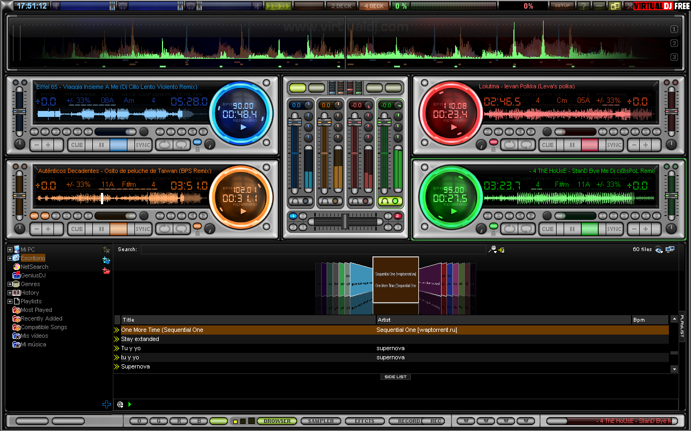This screenshot has height=431, width=691.
Task: Click hot cue 3 on blue deck
Action: (56, 131)
